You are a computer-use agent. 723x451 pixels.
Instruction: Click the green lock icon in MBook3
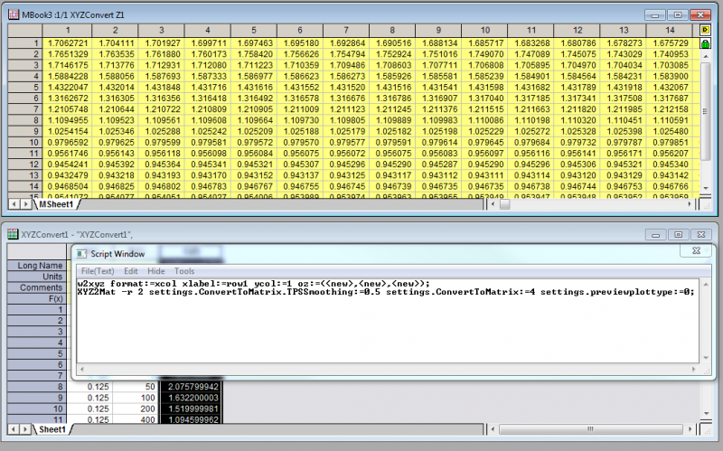coord(705,43)
